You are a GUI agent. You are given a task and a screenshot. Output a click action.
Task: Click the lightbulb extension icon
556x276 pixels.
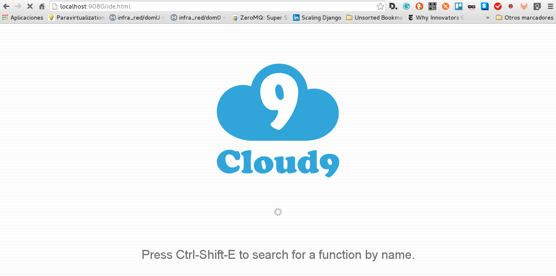[x=537, y=6]
